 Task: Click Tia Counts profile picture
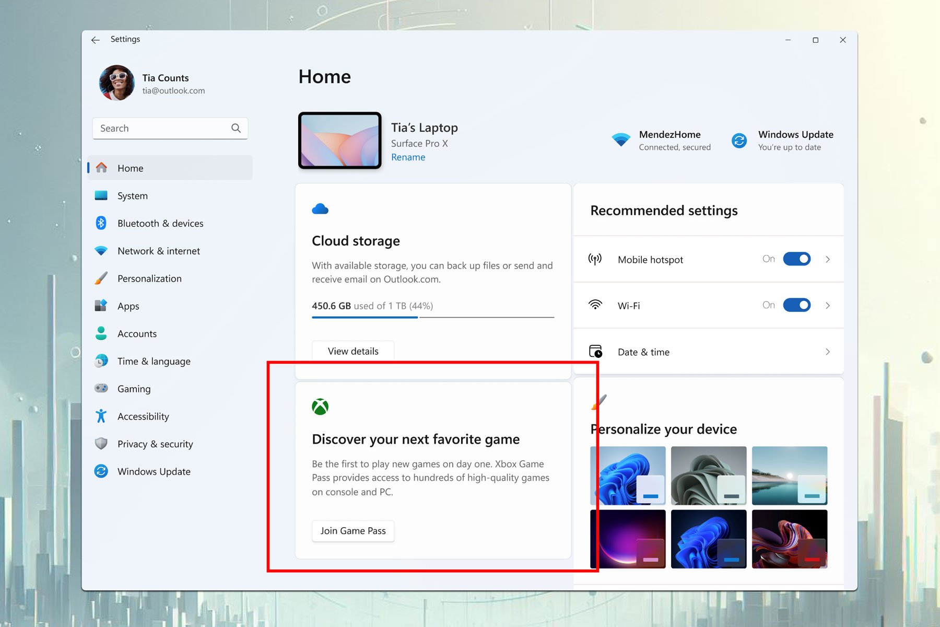[117, 83]
